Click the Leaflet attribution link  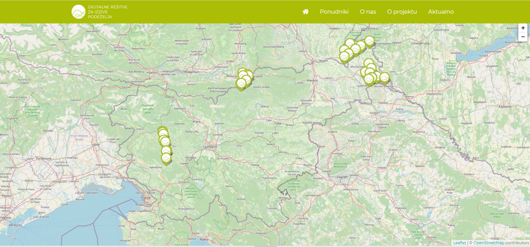tap(459, 243)
